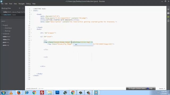Open the Navigate menu
This screenshot has width=170, height=95.
coord(22,4)
